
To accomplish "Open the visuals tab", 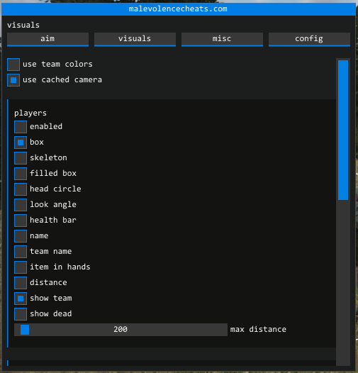I will pyautogui.click(x=135, y=39).
